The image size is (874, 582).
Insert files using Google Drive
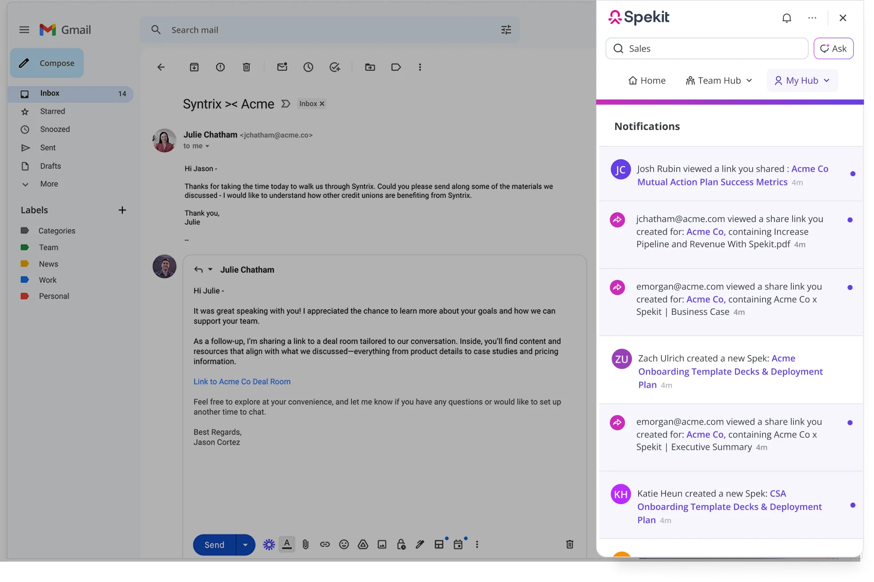(x=363, y=545)
